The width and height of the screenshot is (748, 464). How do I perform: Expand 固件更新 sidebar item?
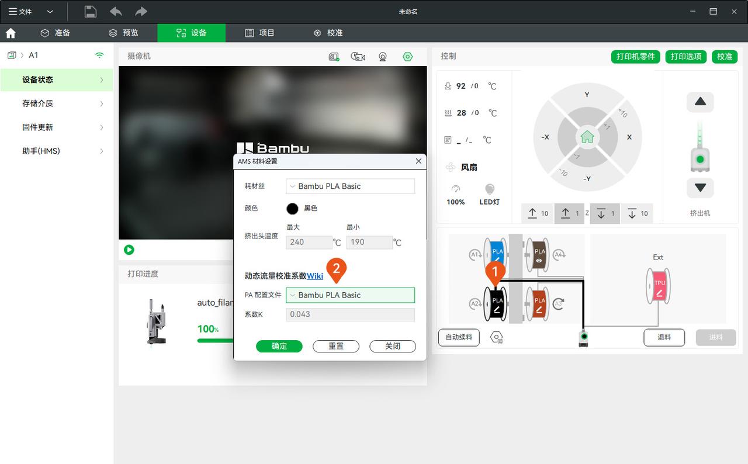point(57,127)
